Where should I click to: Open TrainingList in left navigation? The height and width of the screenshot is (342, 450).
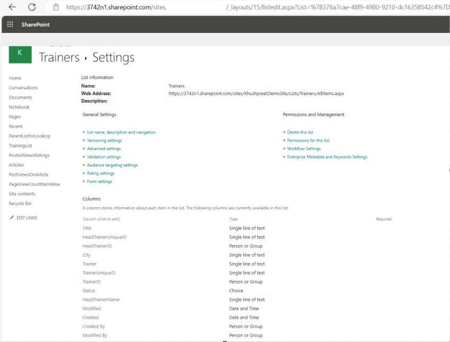pos(20,146)
